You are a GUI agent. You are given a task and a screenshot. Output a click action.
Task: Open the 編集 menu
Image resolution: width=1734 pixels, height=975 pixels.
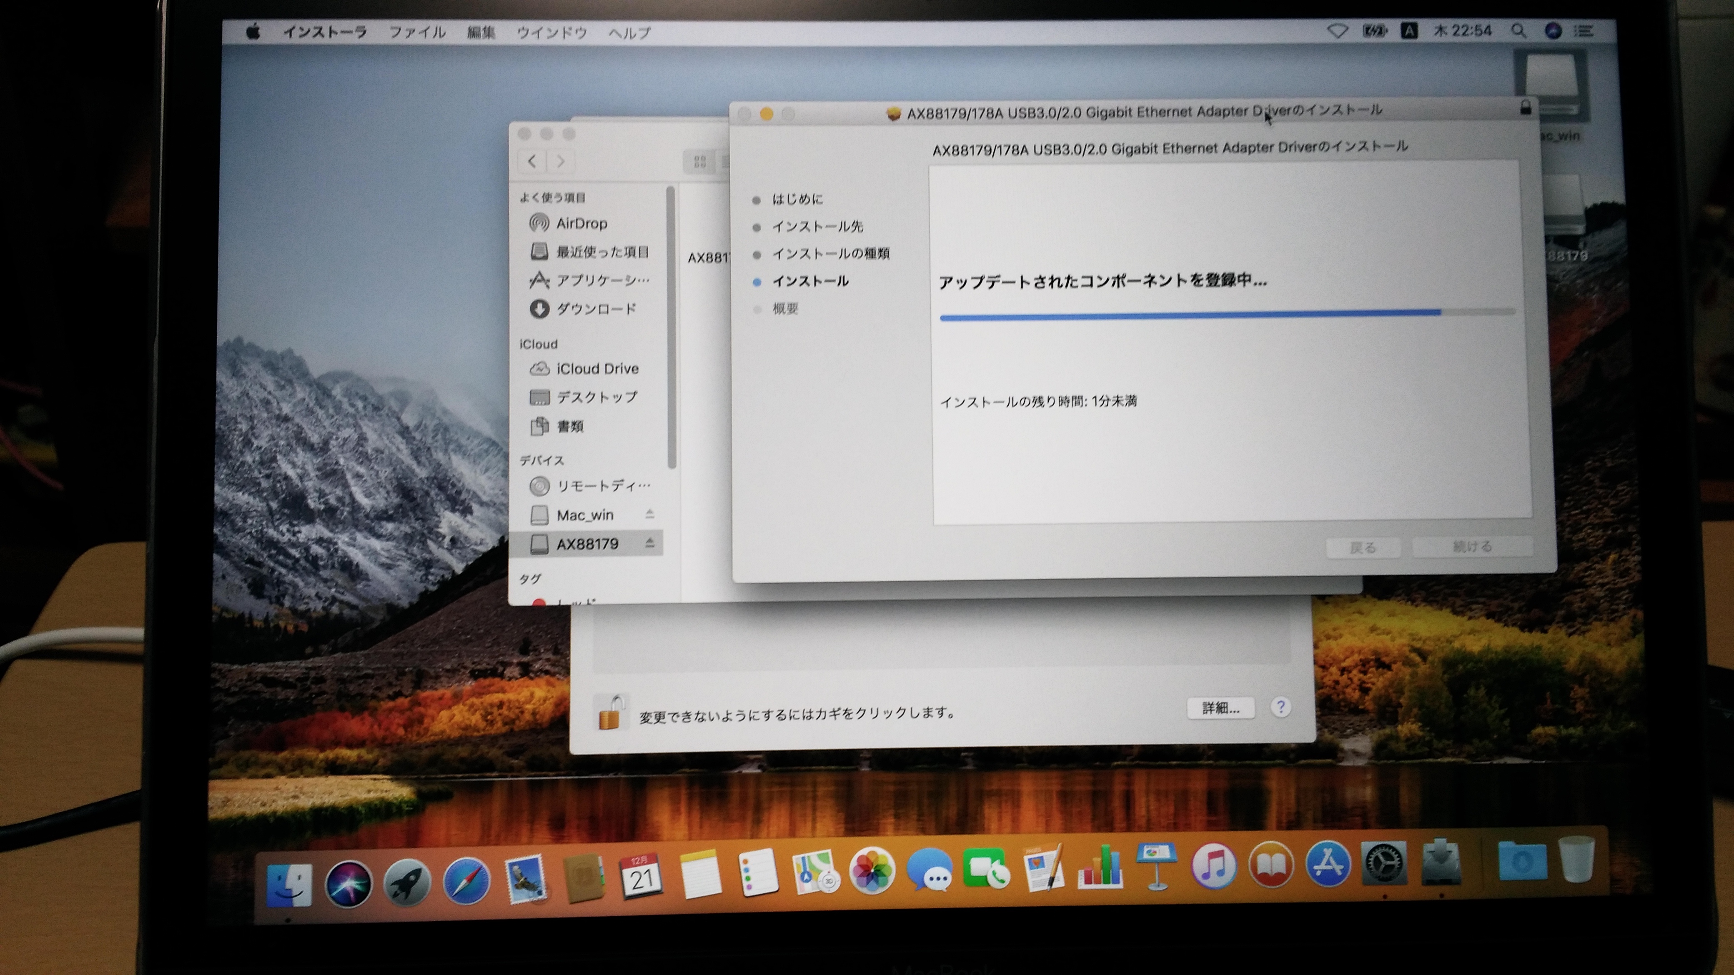pyautogui.click(x=481, y=32)
